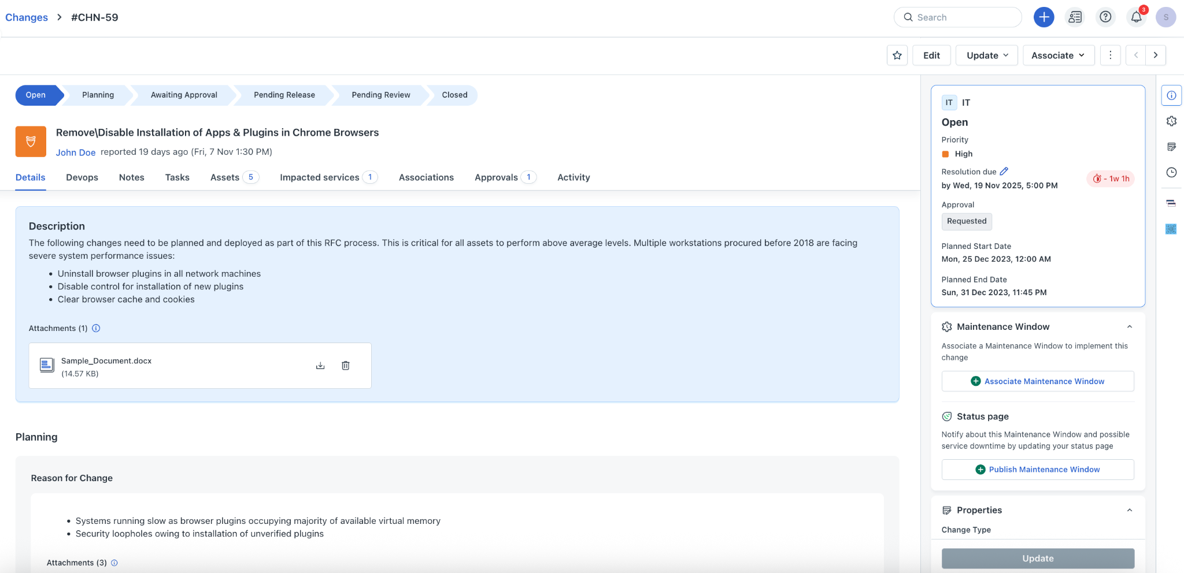The image size is (1184, 573).
Task: Click info icon next to Attachments (1)
Action: click(97, 328)
